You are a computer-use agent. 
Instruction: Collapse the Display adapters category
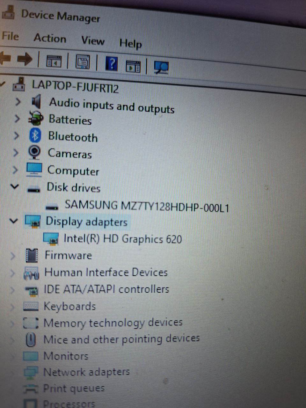click(13, 220)
